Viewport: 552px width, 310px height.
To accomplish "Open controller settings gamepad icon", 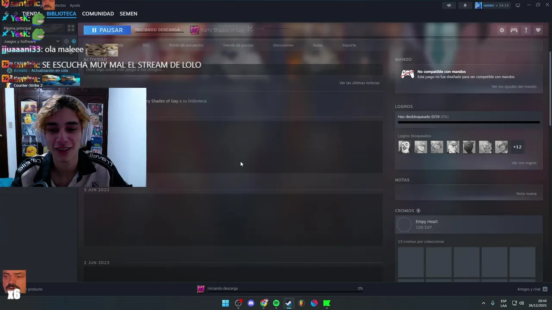I will [514, 30].
